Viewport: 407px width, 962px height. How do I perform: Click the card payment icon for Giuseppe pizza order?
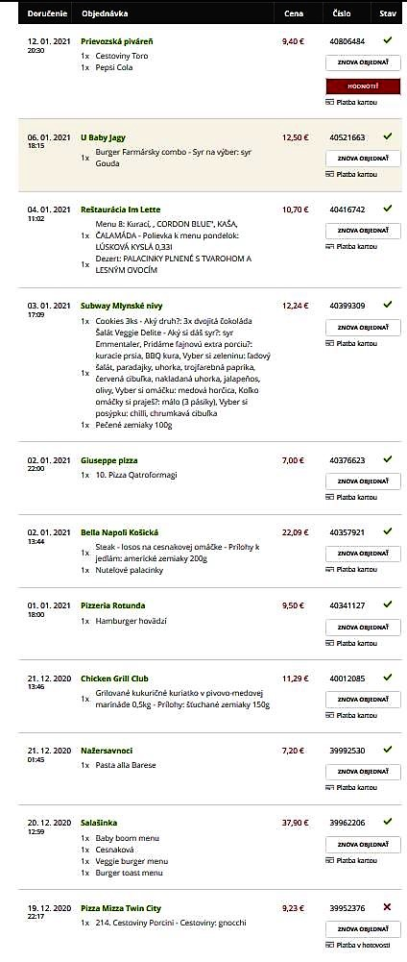329,497
